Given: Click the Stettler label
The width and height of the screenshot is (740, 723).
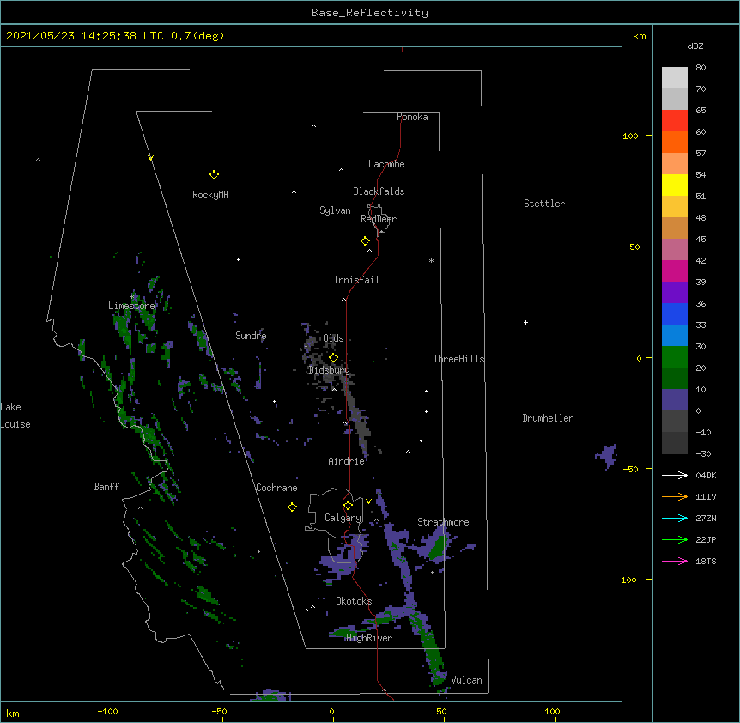Looking at the screenshot, I should [x=544, y=204].
